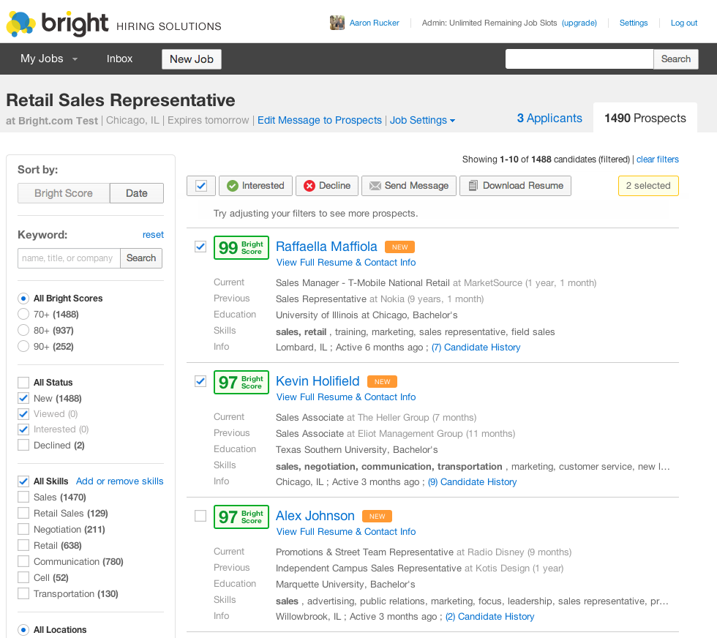Enable the Declined status filter checkbox
Viewport: 717px width, 638px height.
click(23, 445)
